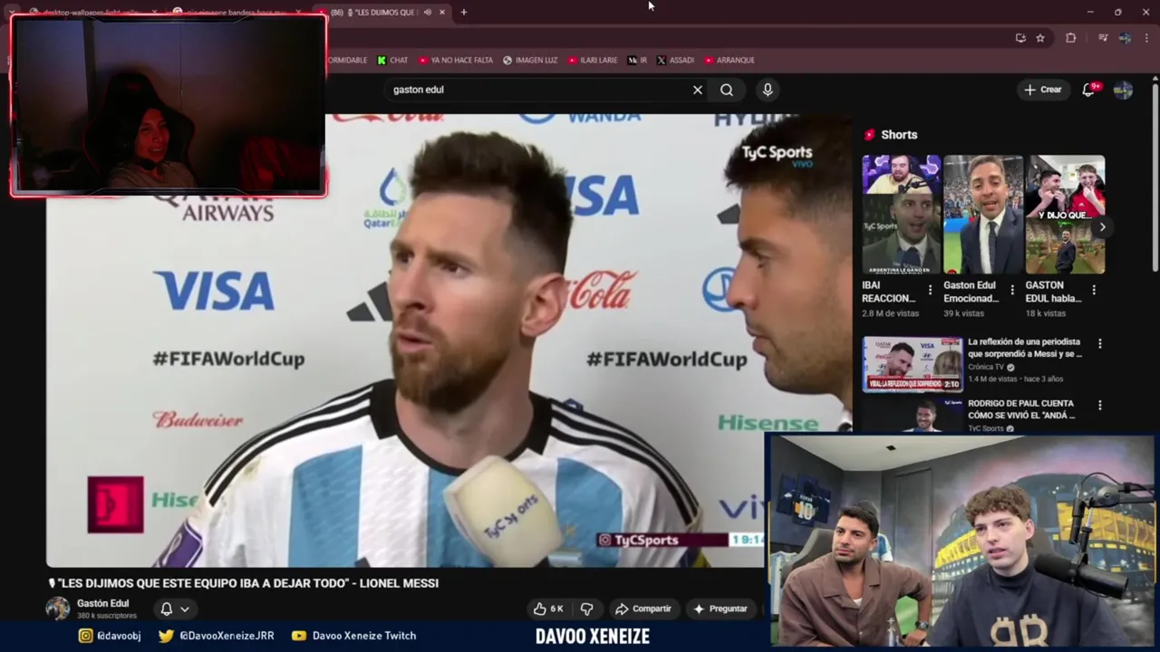Open Gastón Edul channel avatar

[x=58, y=608]
